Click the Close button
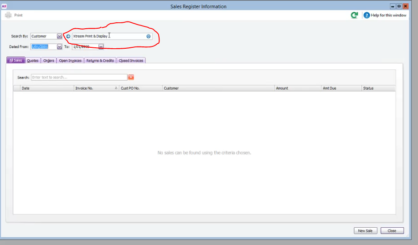 (392, 230)
